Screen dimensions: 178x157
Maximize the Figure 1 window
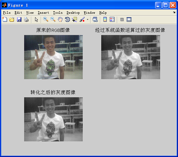[x=165, y=5]
